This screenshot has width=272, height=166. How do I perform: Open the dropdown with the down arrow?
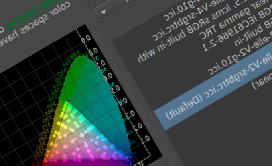tap(104, 12)
